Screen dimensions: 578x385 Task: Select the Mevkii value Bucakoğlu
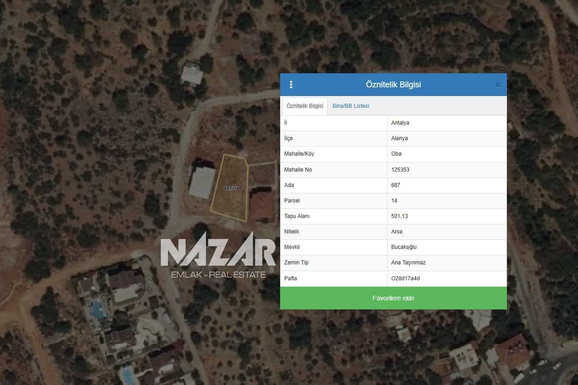click(404, 247)
